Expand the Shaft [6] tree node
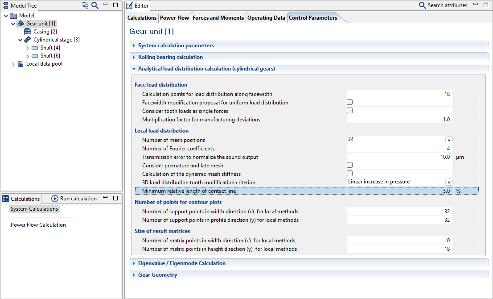493x299 pixels. tap(28, 56)
